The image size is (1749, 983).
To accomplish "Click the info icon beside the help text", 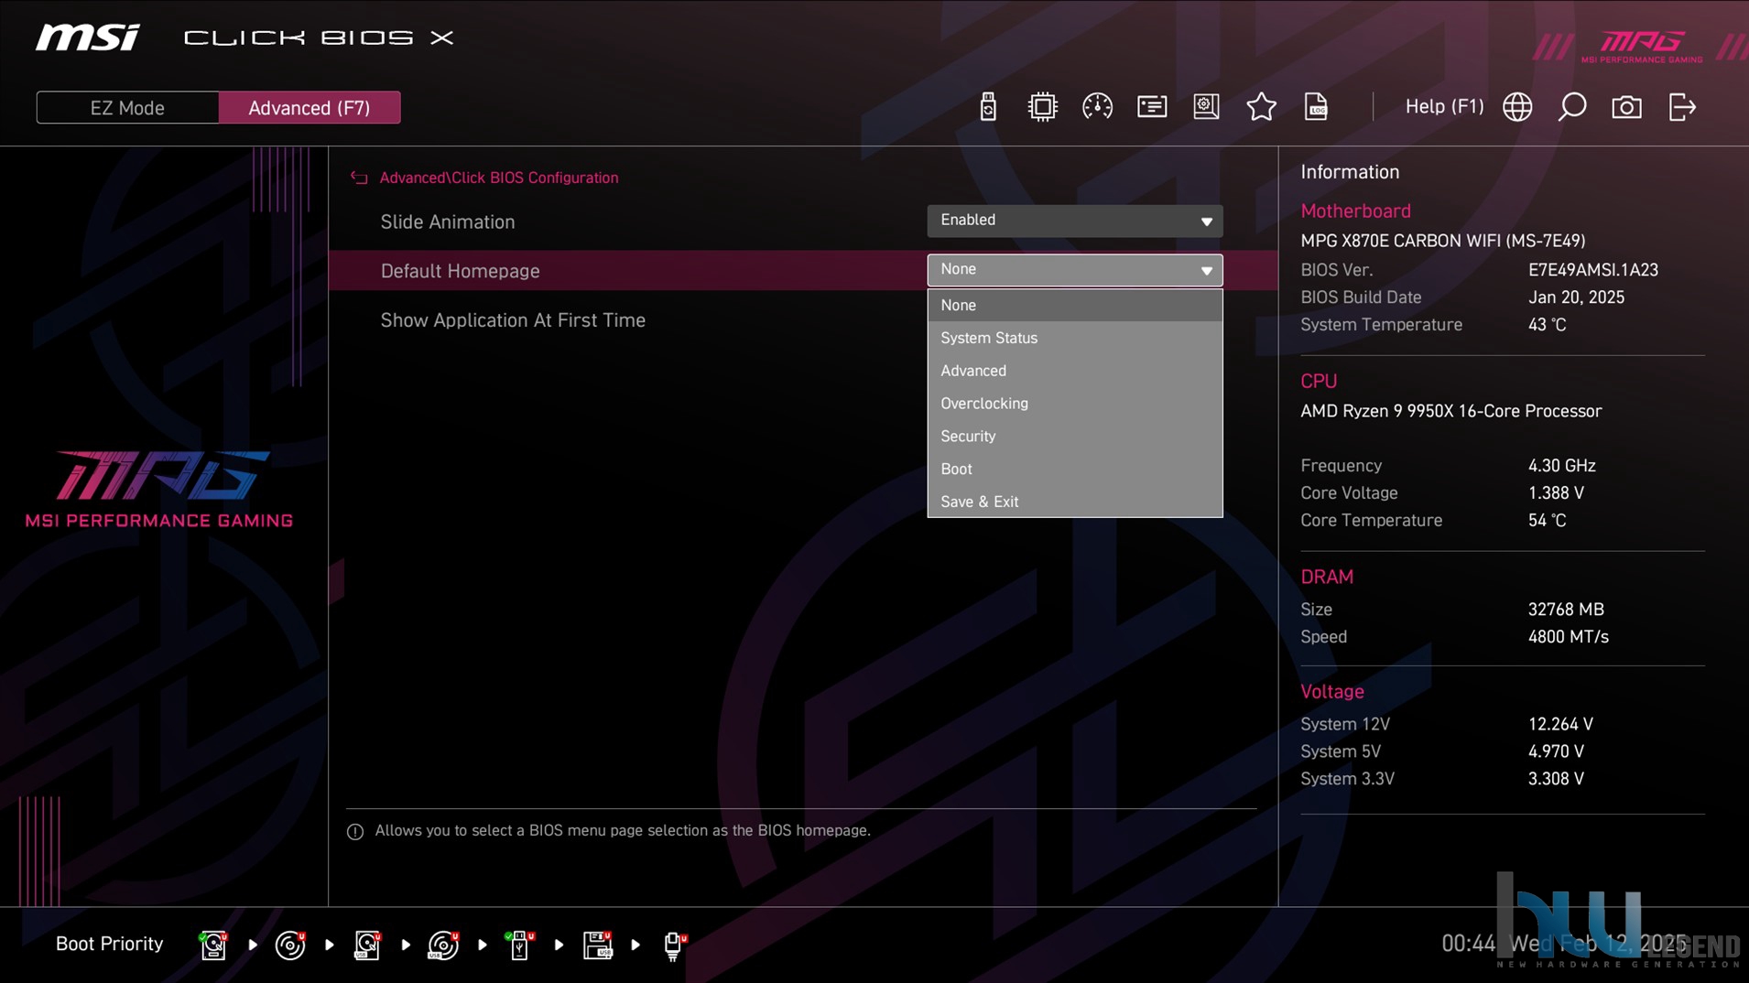I will [355, 831].
